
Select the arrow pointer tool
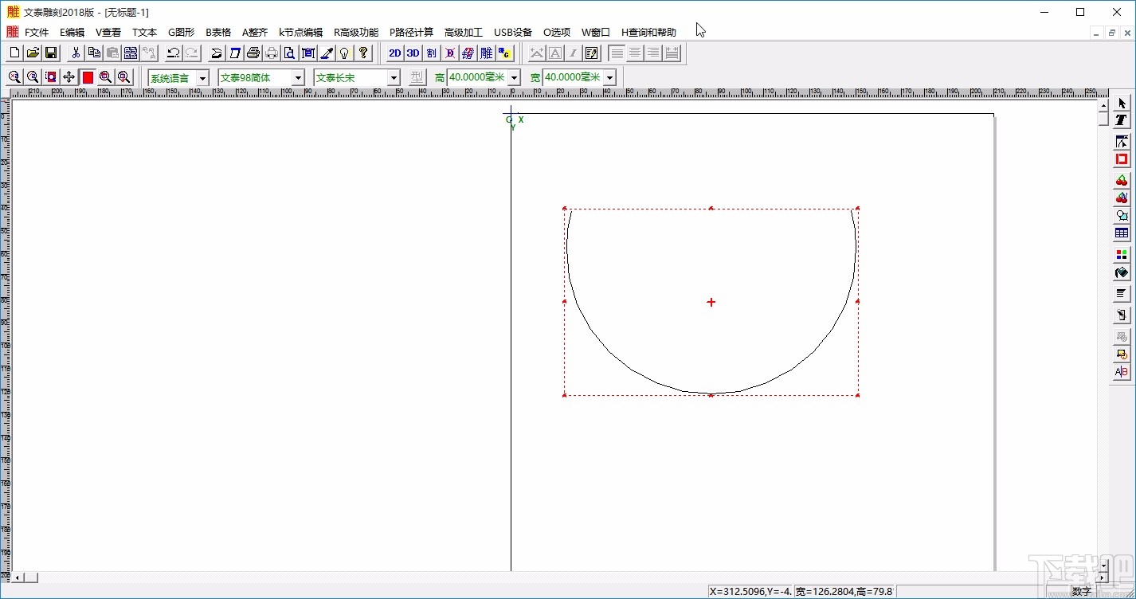(1122, 104)
